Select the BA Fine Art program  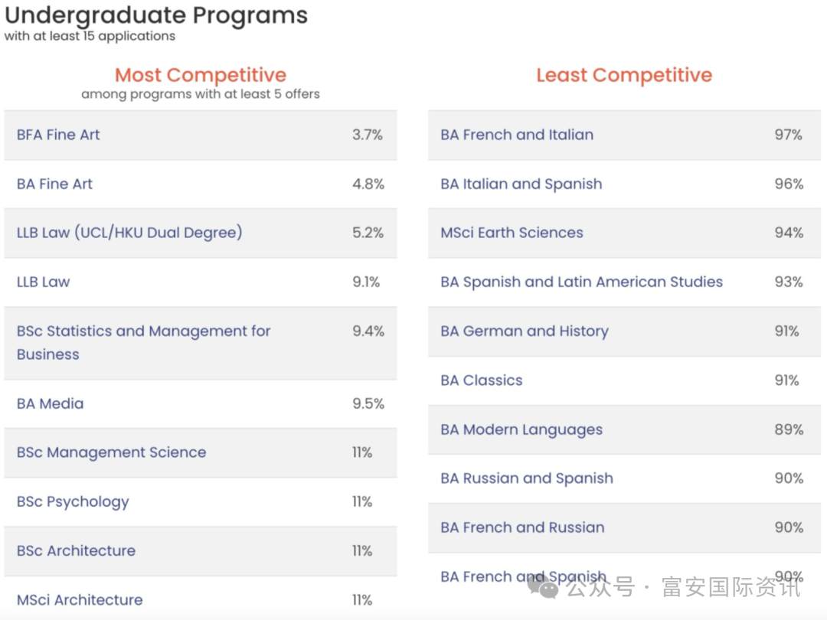54,184
